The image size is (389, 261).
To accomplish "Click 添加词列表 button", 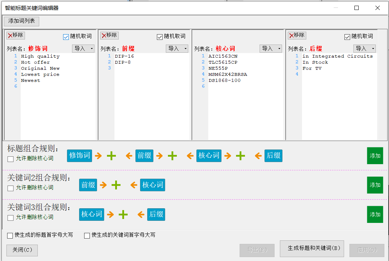I will tap(22, 21).
